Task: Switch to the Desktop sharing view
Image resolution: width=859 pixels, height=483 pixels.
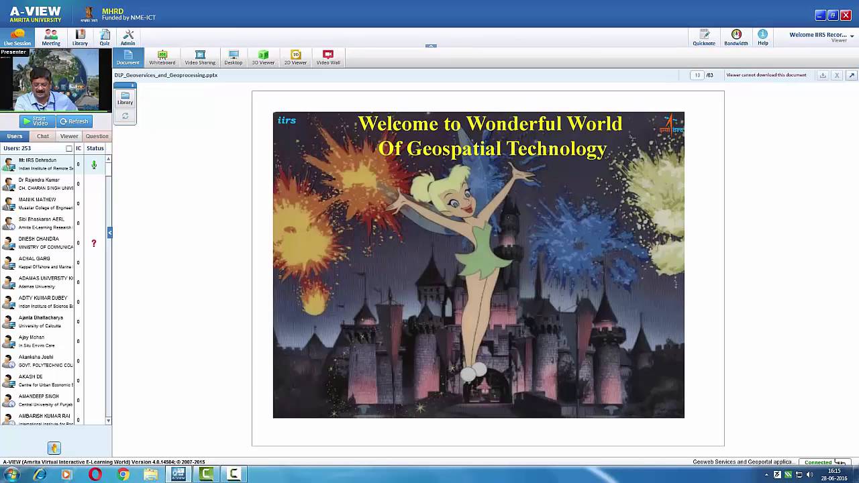Action: click(234, 58)
